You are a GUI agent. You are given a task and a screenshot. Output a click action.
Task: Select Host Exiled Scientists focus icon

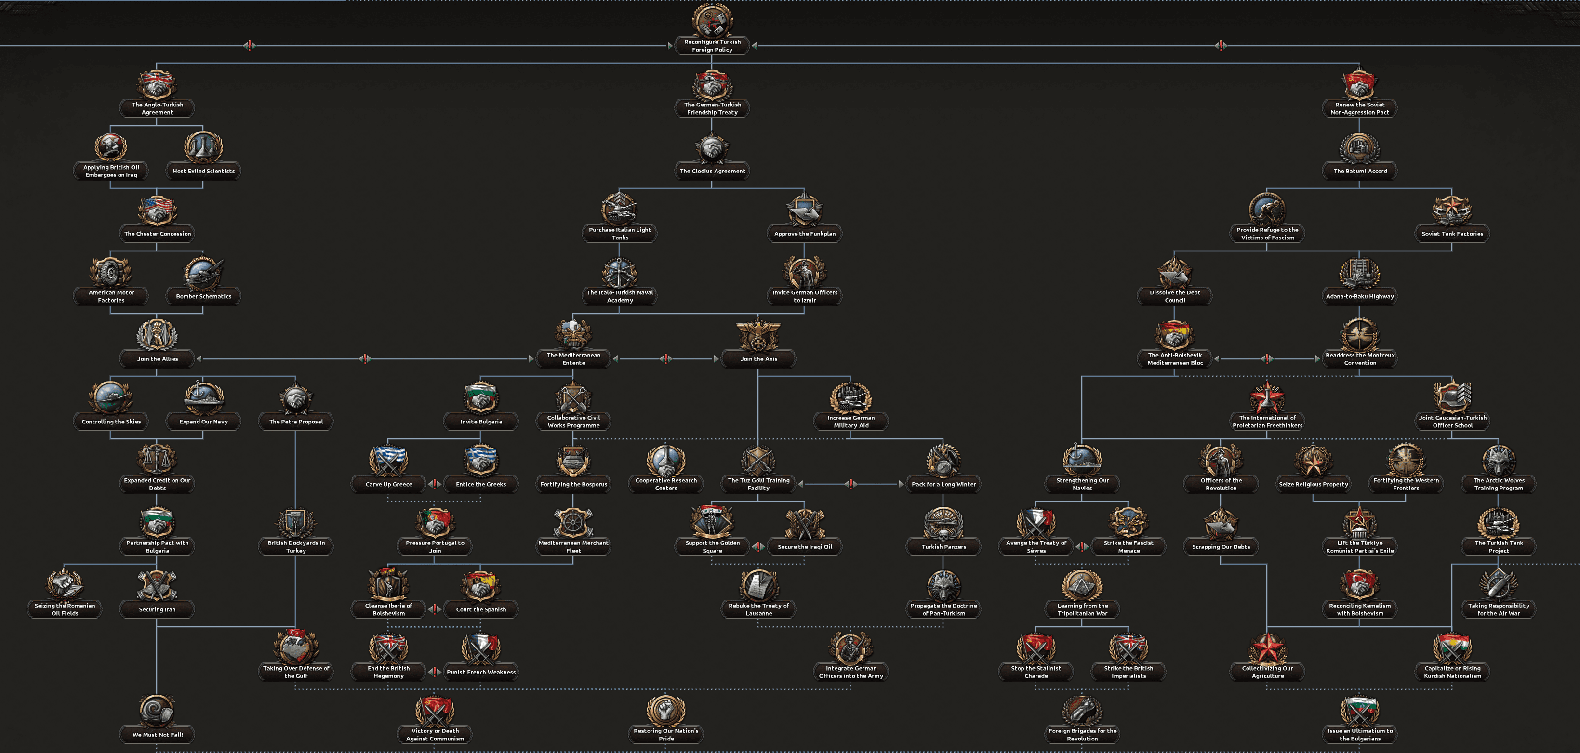point(203,147)
